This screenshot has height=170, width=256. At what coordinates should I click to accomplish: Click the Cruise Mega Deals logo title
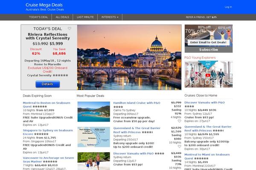44,5
